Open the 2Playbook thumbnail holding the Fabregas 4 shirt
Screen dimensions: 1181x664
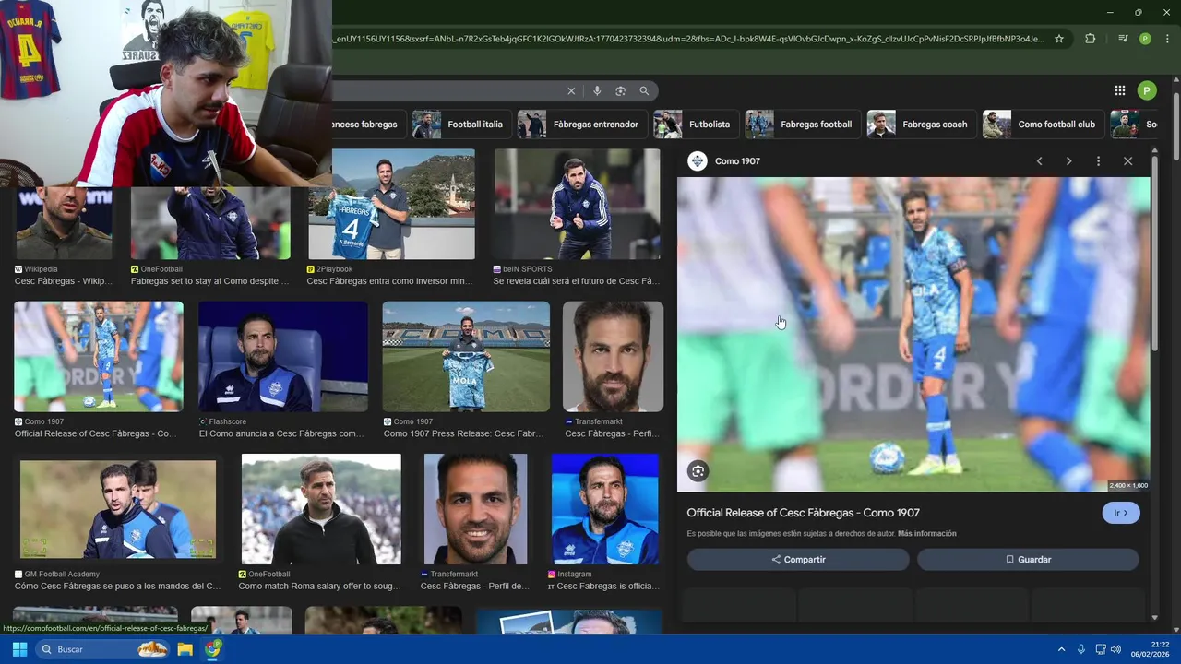click(x=391, y=205)
